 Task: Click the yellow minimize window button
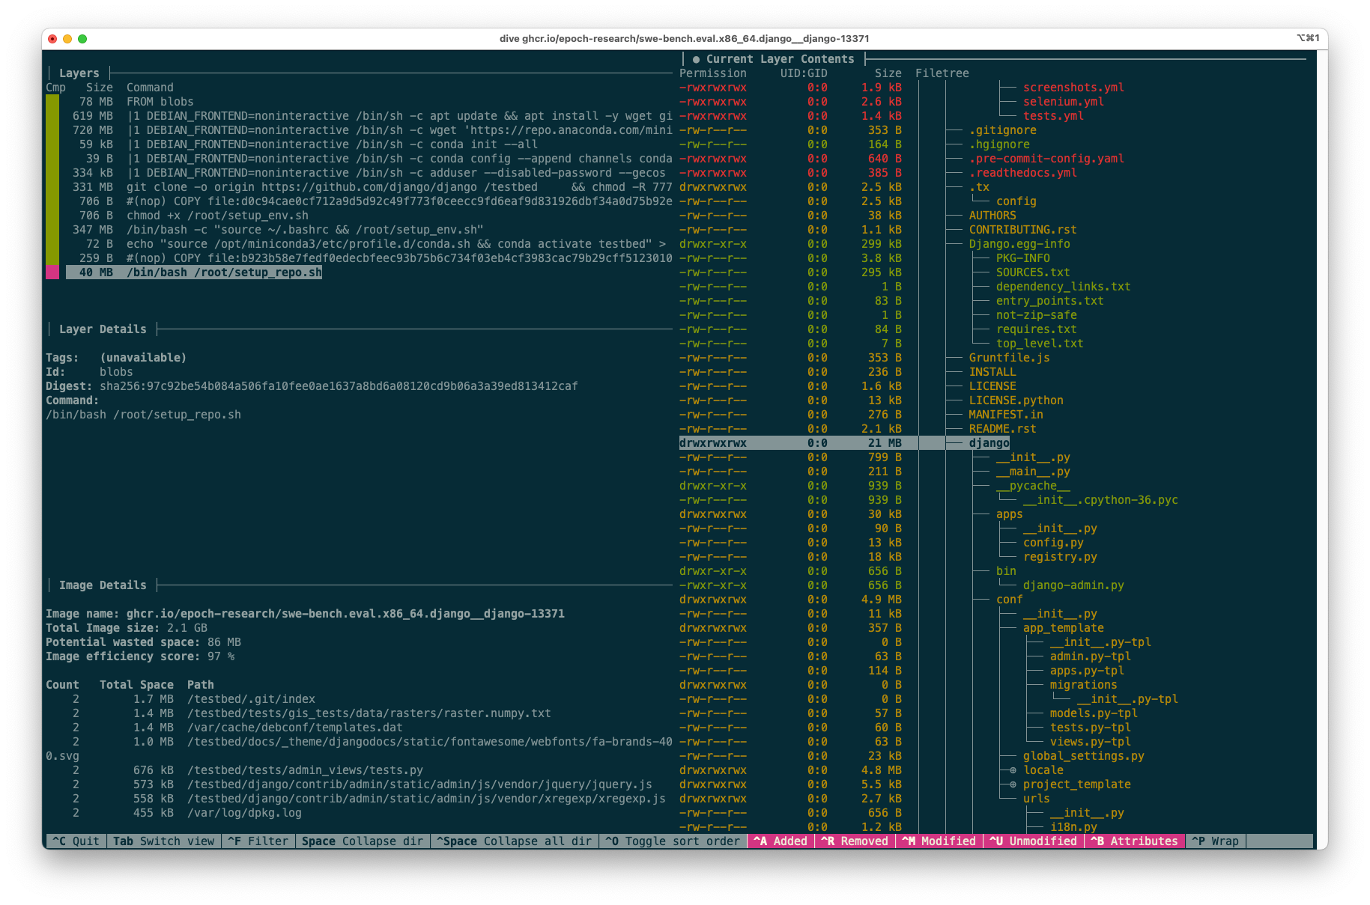[67, 39]
